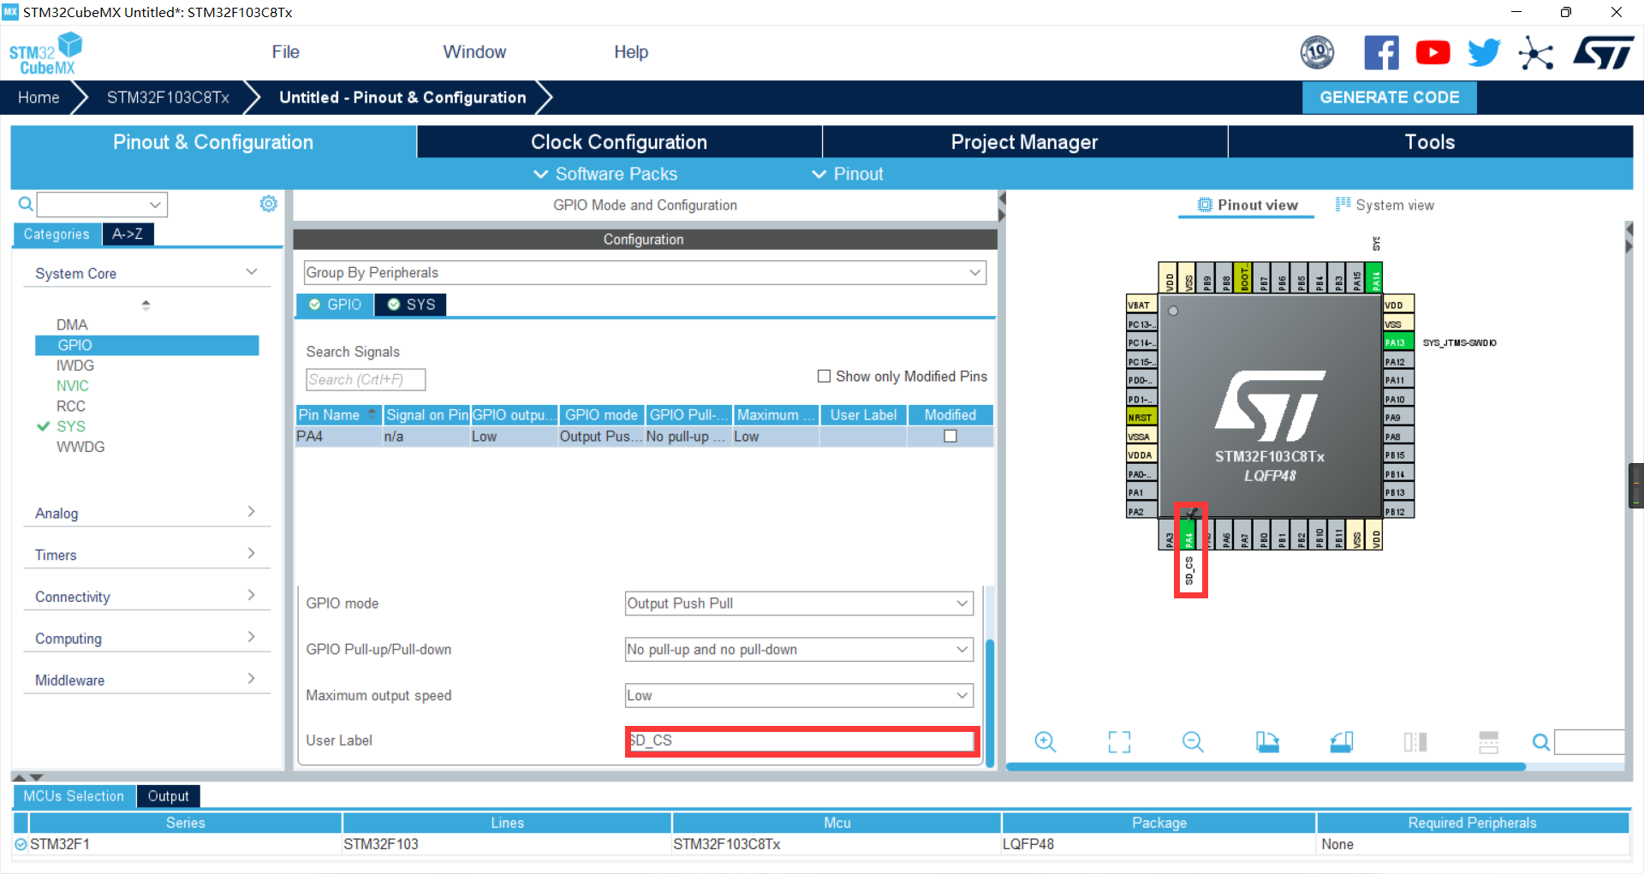Click the pinout horizontal scrollbar
This screenshot has width=1644, height=874.
click(1266, 767)
